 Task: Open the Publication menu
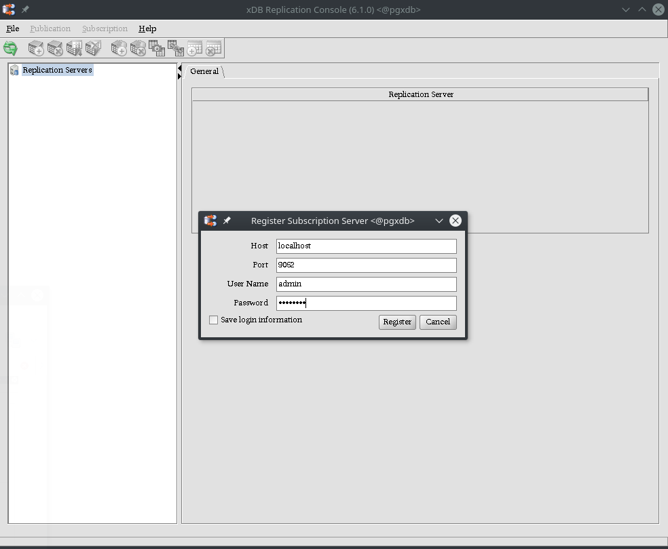(50, 29)
